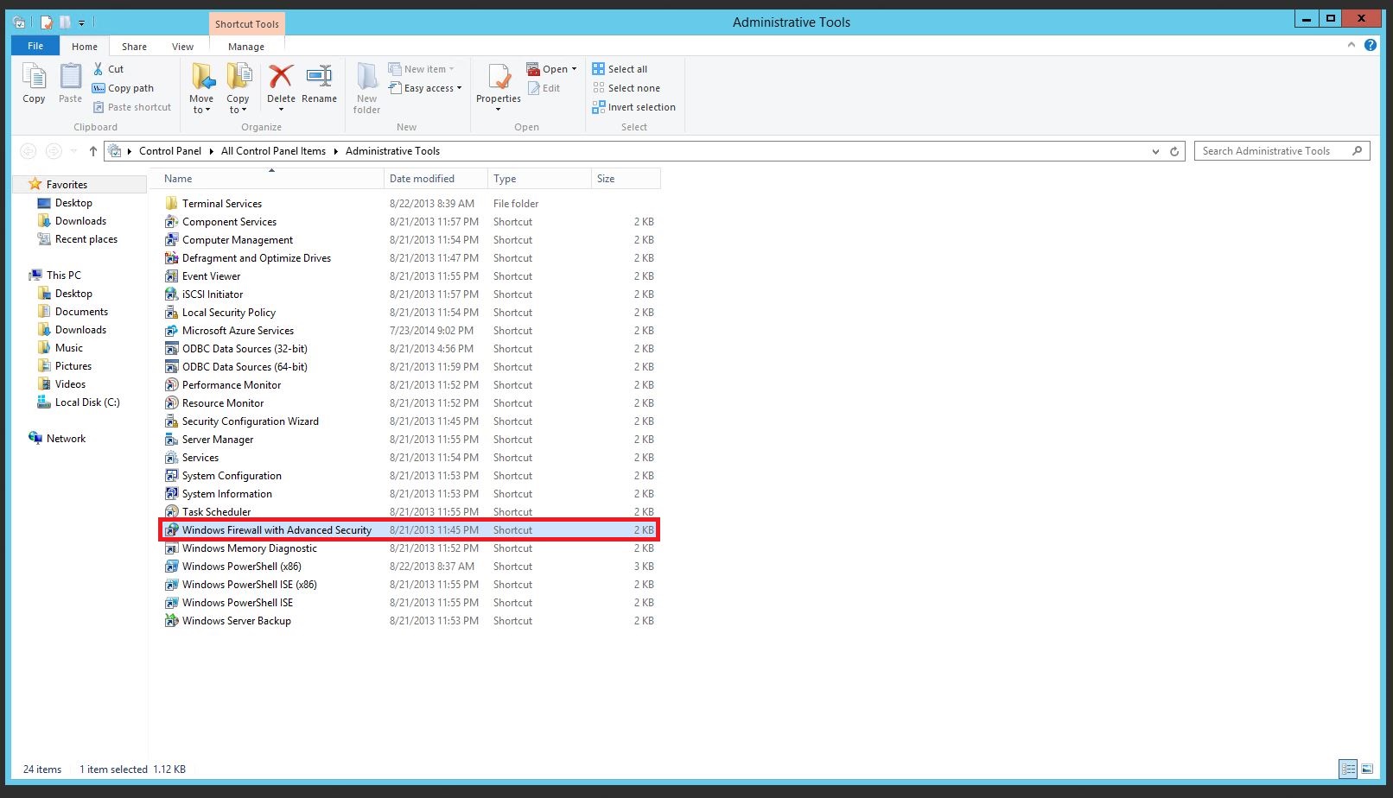Click All Control Panel Items breadcrumb
The width and height of the screenshot is (1393, 798).
(273, 151)
